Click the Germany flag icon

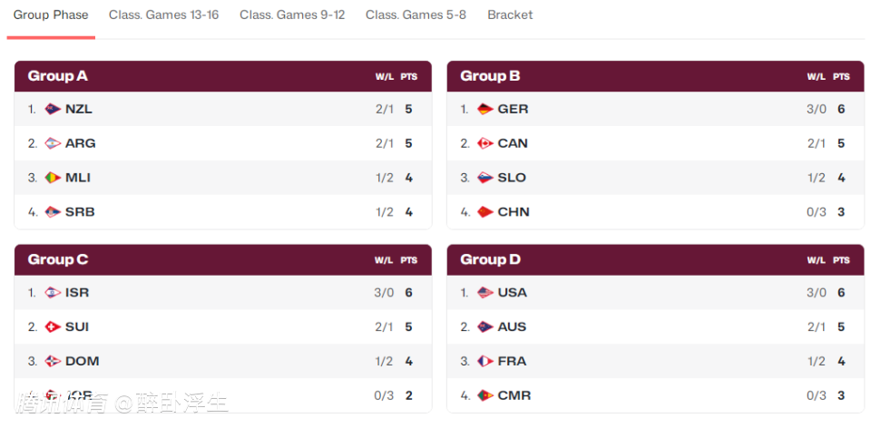485,110
